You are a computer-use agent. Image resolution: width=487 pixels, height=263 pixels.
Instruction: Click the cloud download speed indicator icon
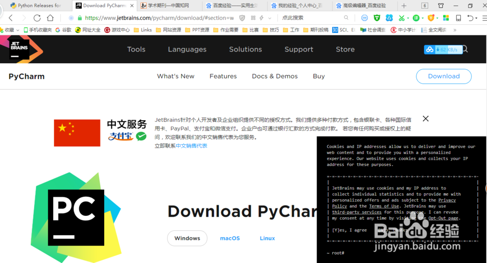pyautogui.click(x=430, y=49)
